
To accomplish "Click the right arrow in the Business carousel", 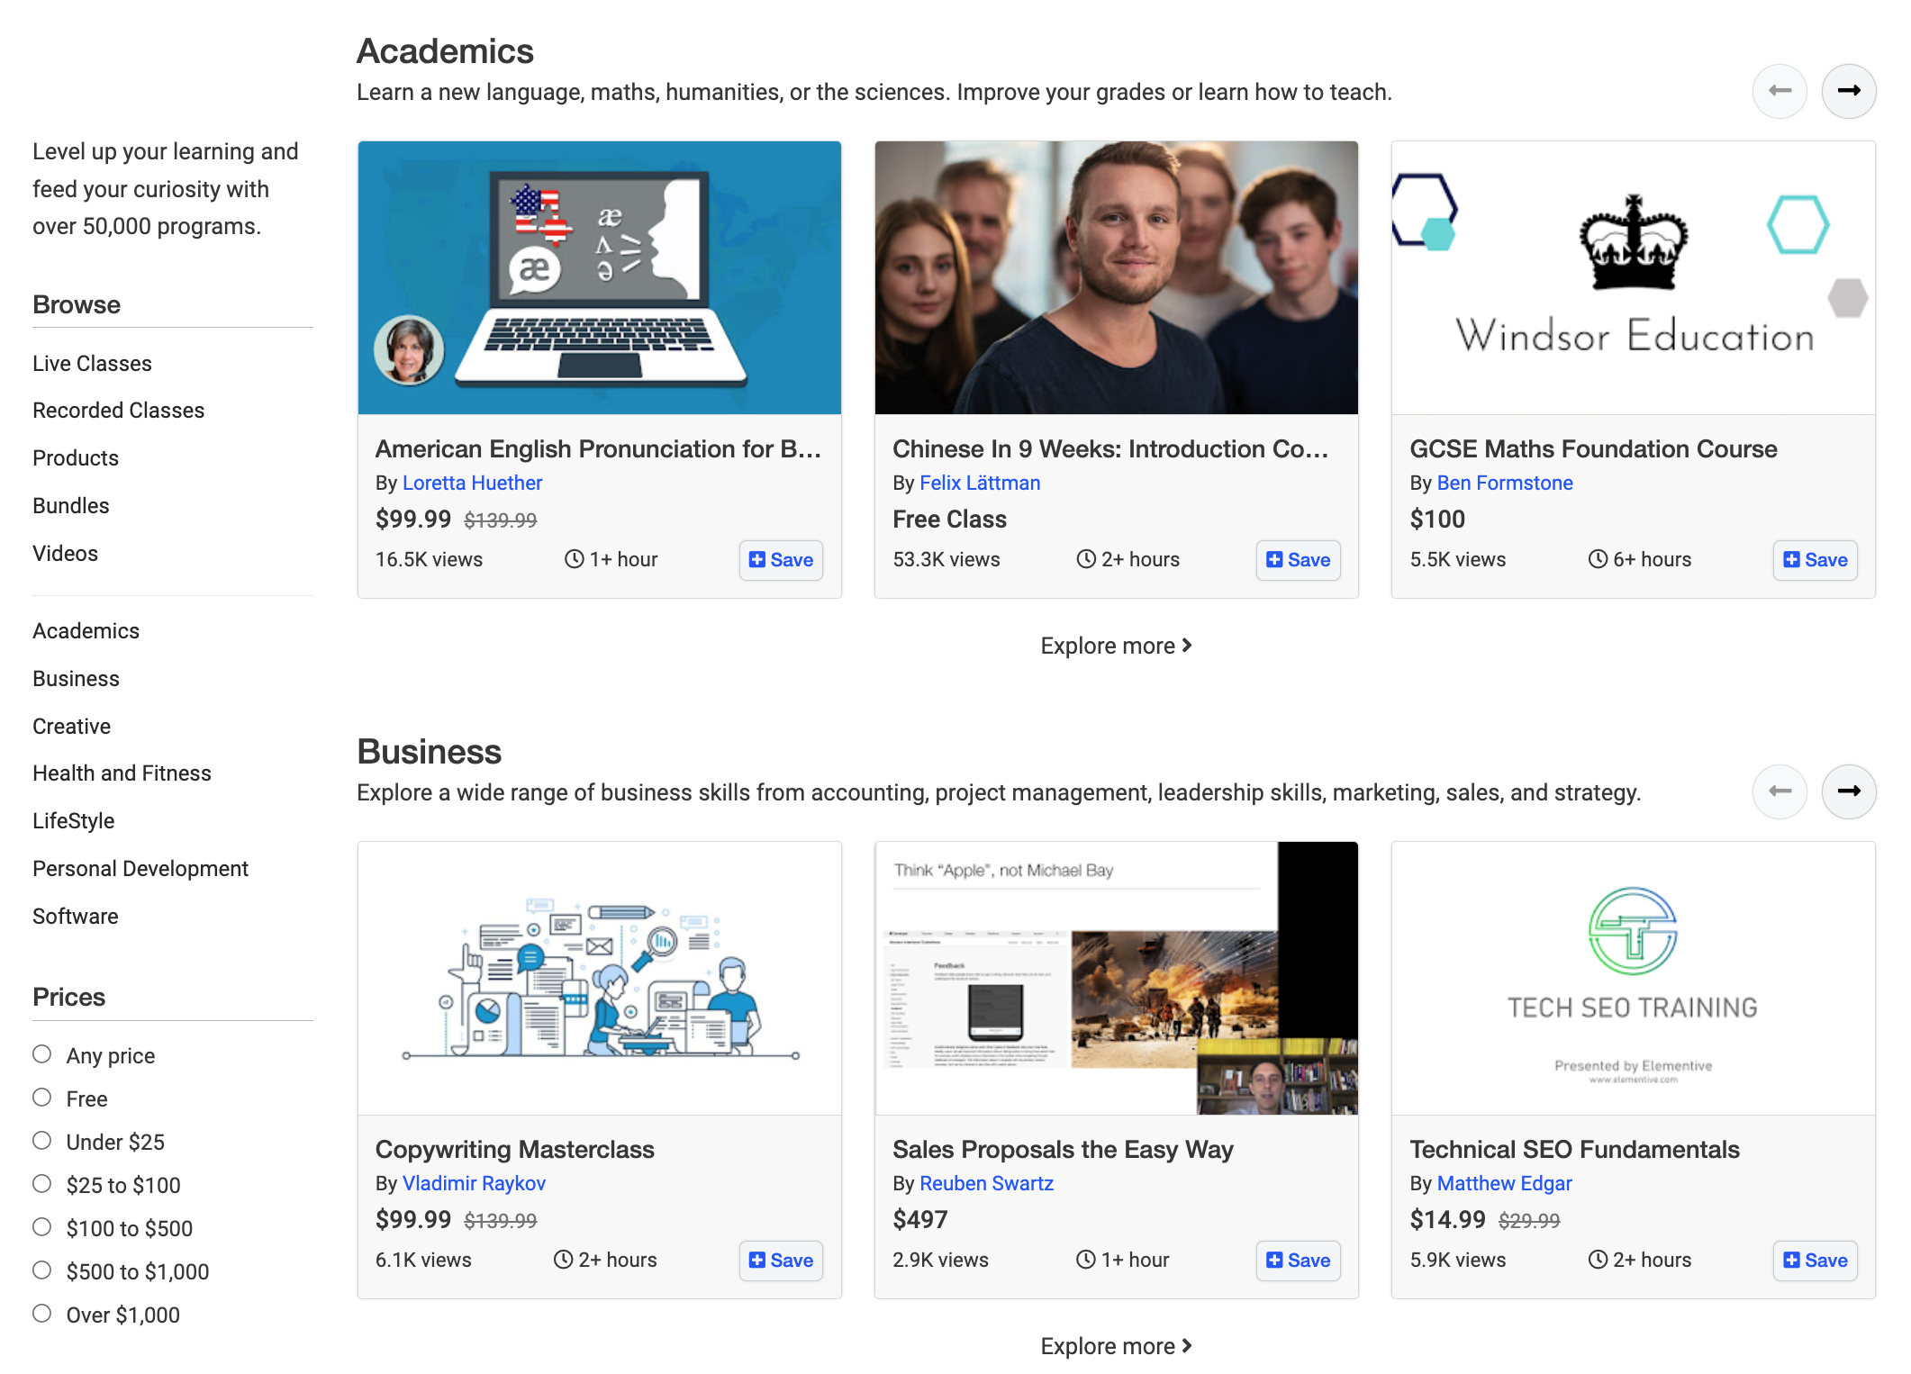I will (x=1849, y=791).
